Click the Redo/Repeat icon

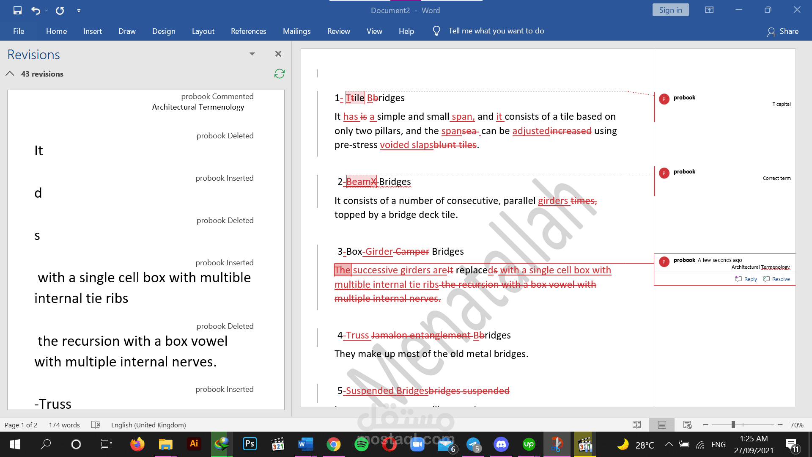[x=60, y=10]
